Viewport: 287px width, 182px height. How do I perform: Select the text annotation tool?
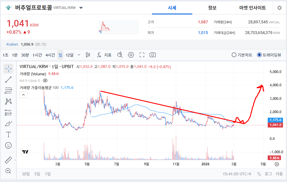point(8,134)
